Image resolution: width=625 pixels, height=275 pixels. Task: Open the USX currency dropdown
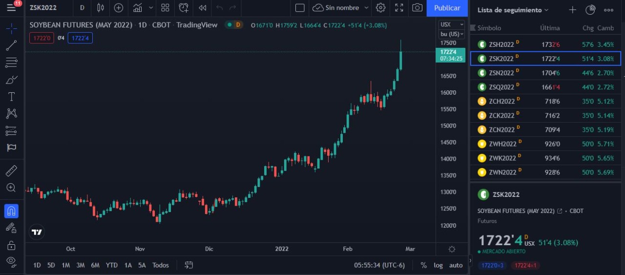[452, 24]
